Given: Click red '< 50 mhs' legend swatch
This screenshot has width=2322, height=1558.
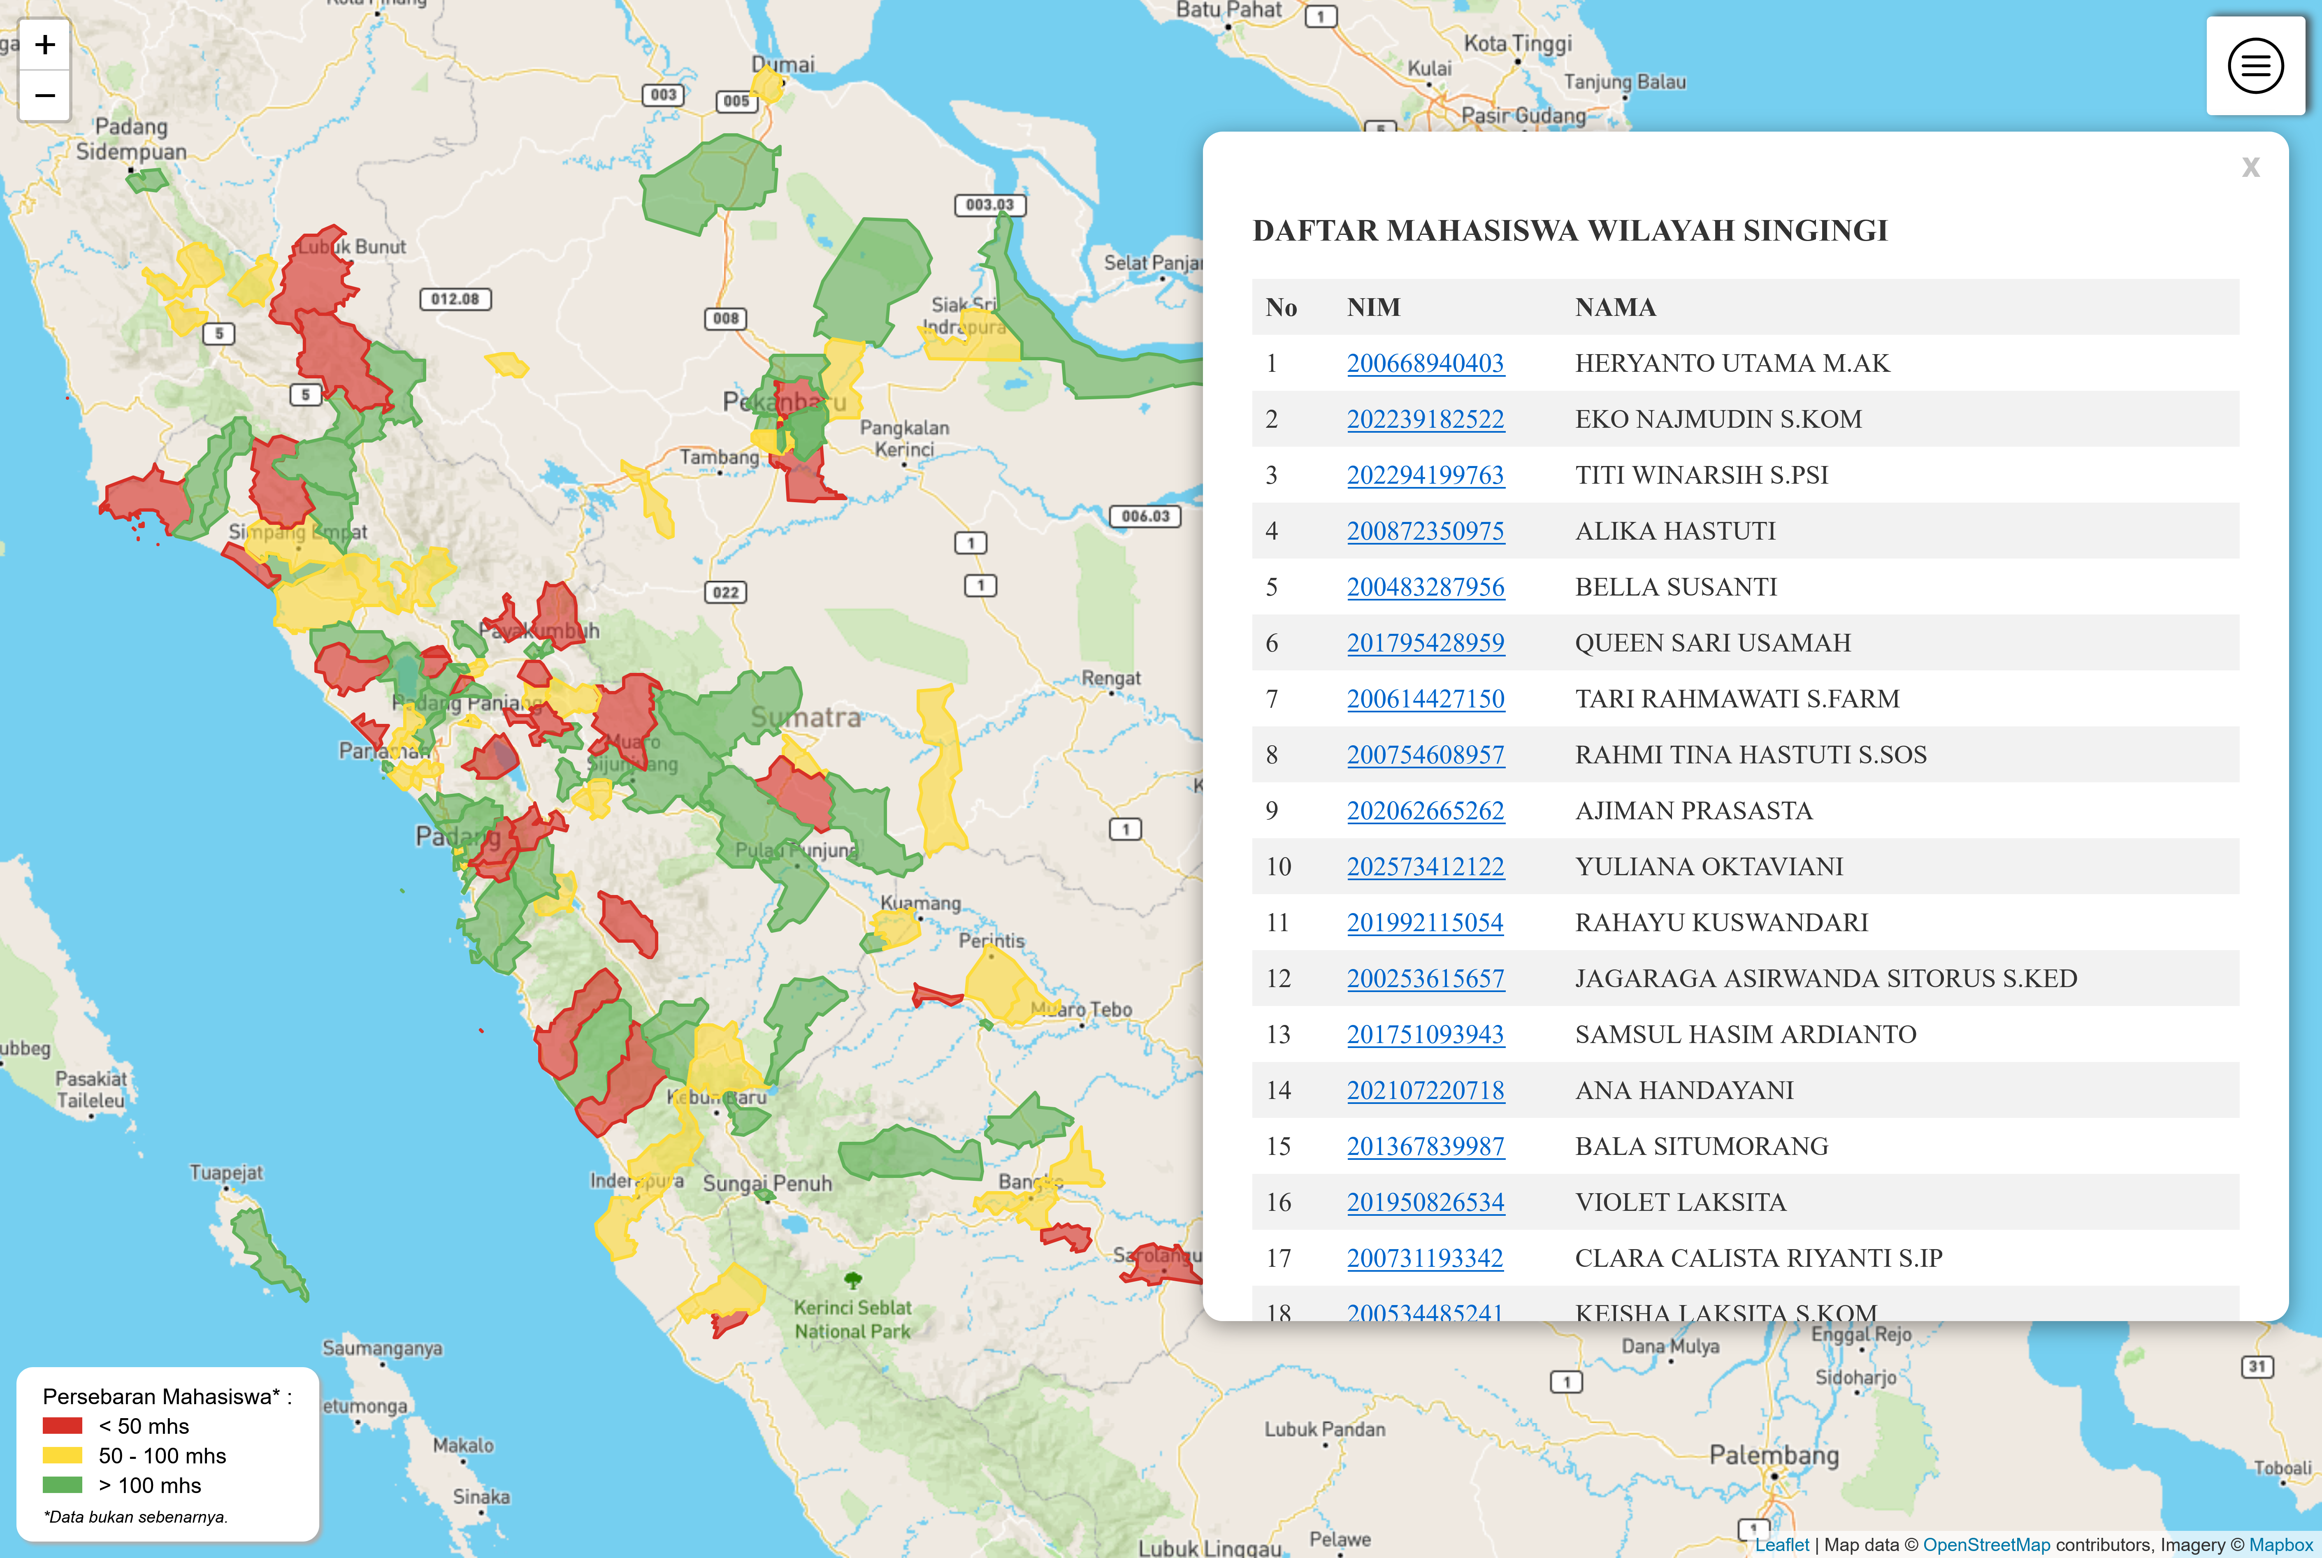Looking at the screenshot, I should click(63, 1426).
